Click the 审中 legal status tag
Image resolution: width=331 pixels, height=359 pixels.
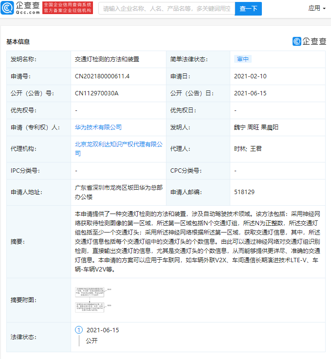click(x=242, y=59)
